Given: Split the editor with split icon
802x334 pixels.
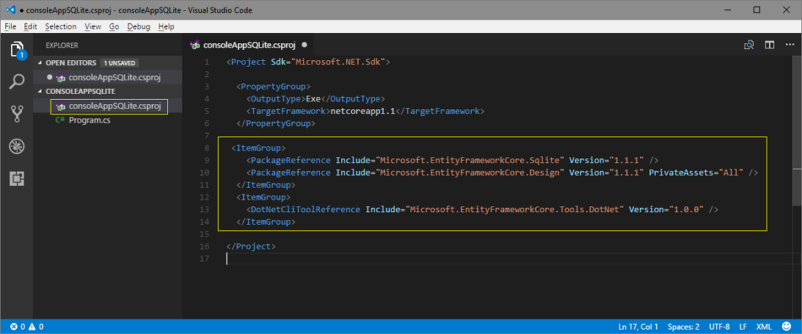Looking at the screenshot, I should click(769, 45).
